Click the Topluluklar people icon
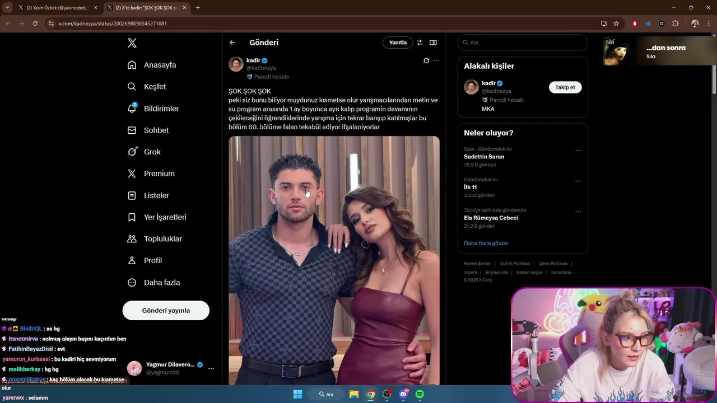The width and height of the screenshot is (717, 403). (132, 239)
